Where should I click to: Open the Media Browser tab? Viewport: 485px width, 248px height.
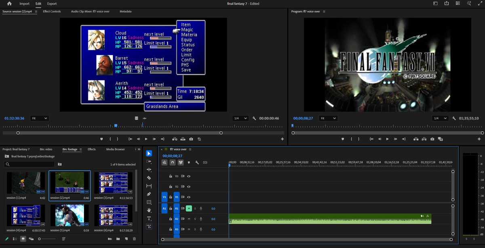click(116, 149)
